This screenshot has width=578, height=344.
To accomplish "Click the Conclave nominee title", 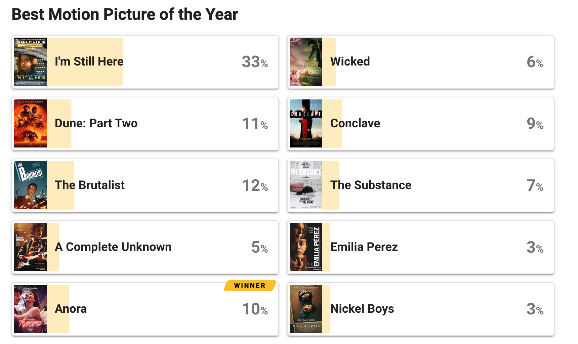I will point(355,124).
